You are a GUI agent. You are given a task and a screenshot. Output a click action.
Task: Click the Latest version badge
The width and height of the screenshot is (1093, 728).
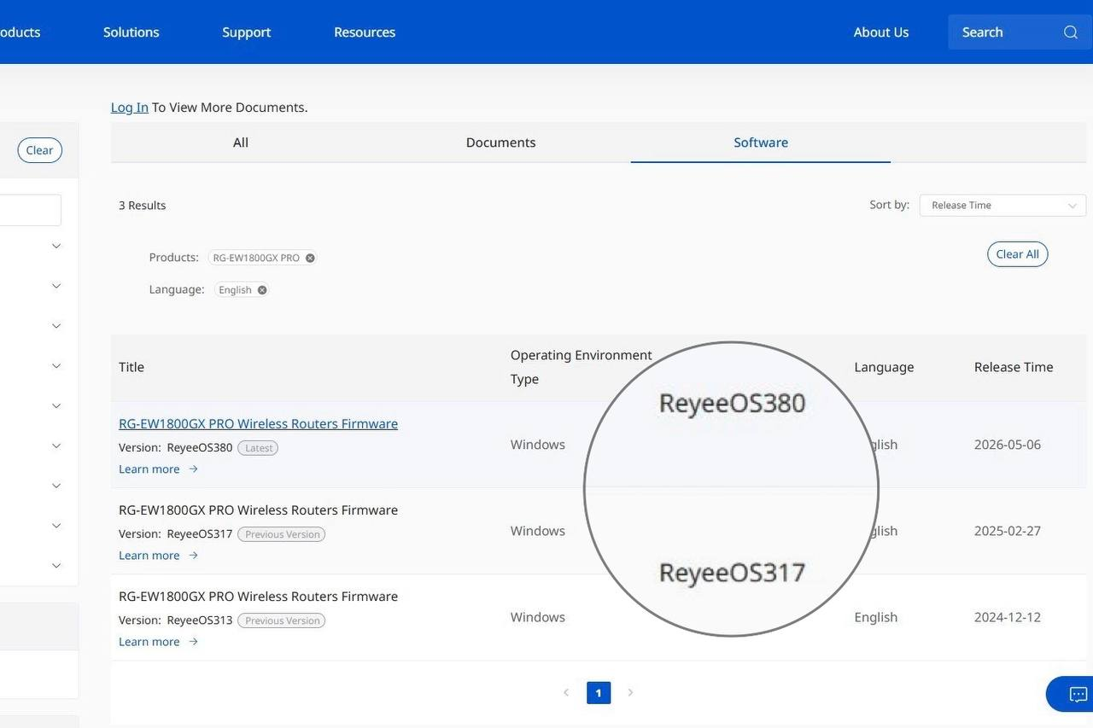258,448
